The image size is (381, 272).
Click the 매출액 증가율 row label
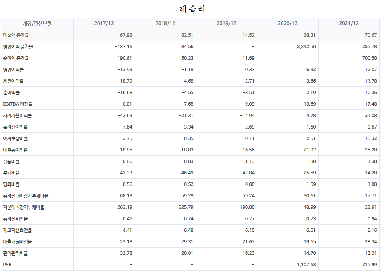click(16, 35)
